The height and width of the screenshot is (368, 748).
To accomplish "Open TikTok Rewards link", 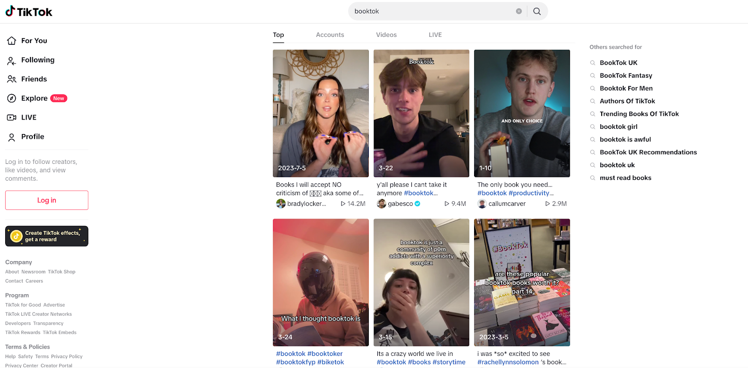I will 23,333.
